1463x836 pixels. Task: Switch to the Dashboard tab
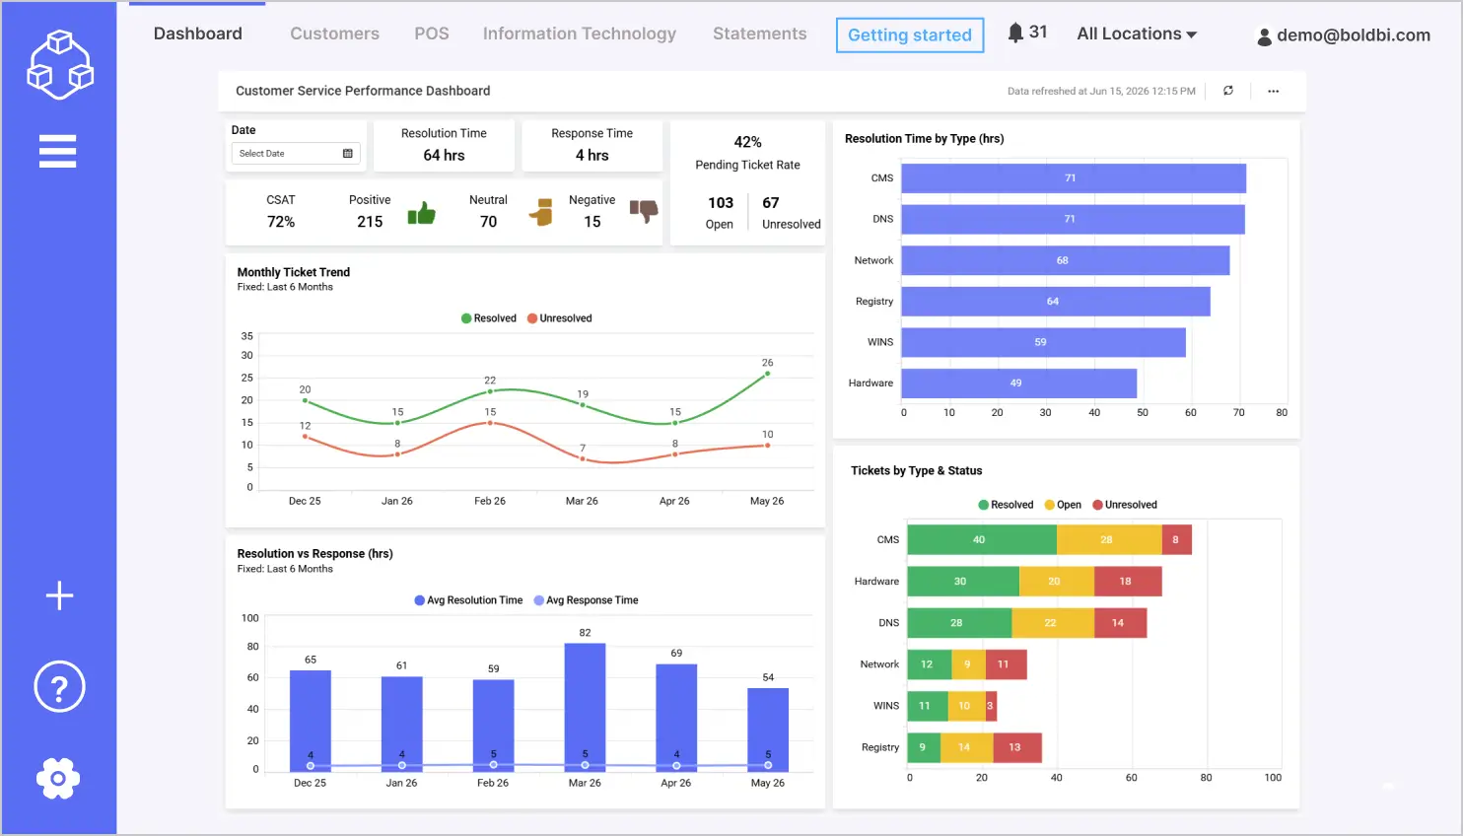coord(198,34)
